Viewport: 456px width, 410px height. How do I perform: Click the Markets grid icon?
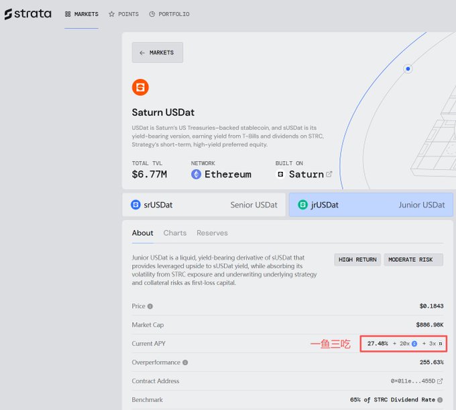[68, 14]
